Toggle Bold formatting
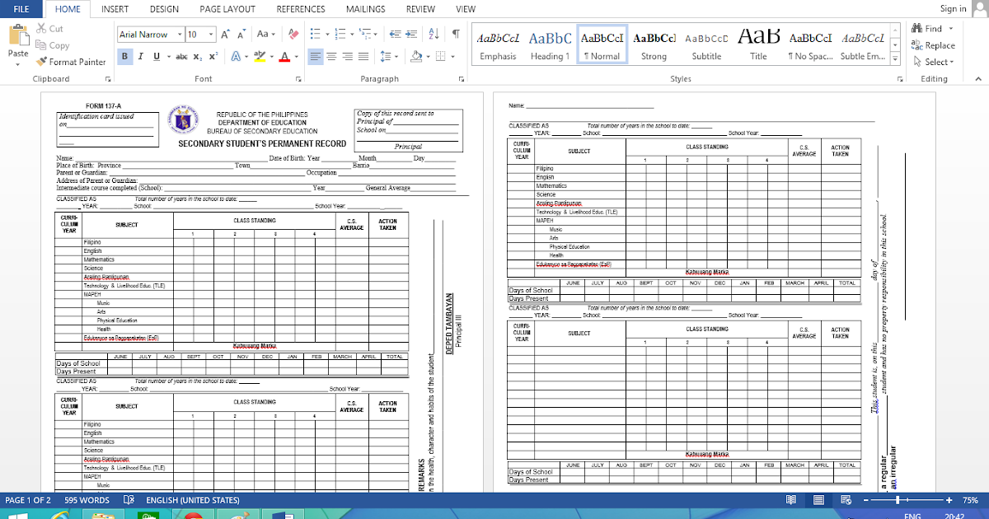Viewport: 989px width, 519px height. pos(124,55)
